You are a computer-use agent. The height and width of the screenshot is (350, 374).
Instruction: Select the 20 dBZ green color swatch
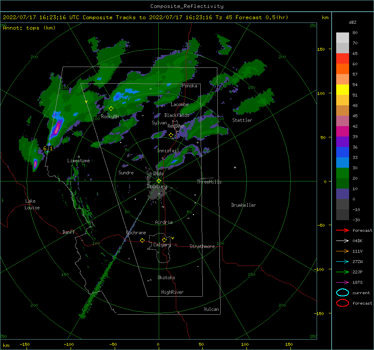[x=342, y=173]
